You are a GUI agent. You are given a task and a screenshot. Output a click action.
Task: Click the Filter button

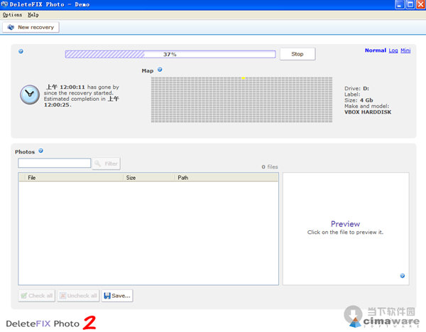(x=106, y=164)
